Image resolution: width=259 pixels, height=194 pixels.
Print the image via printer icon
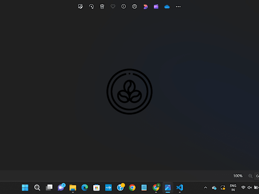pyautogui.click(x=135, y=6)
